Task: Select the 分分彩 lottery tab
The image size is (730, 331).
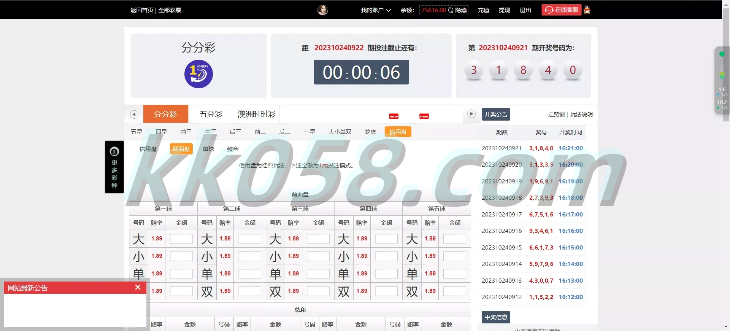Action: [x=165, y=114]
